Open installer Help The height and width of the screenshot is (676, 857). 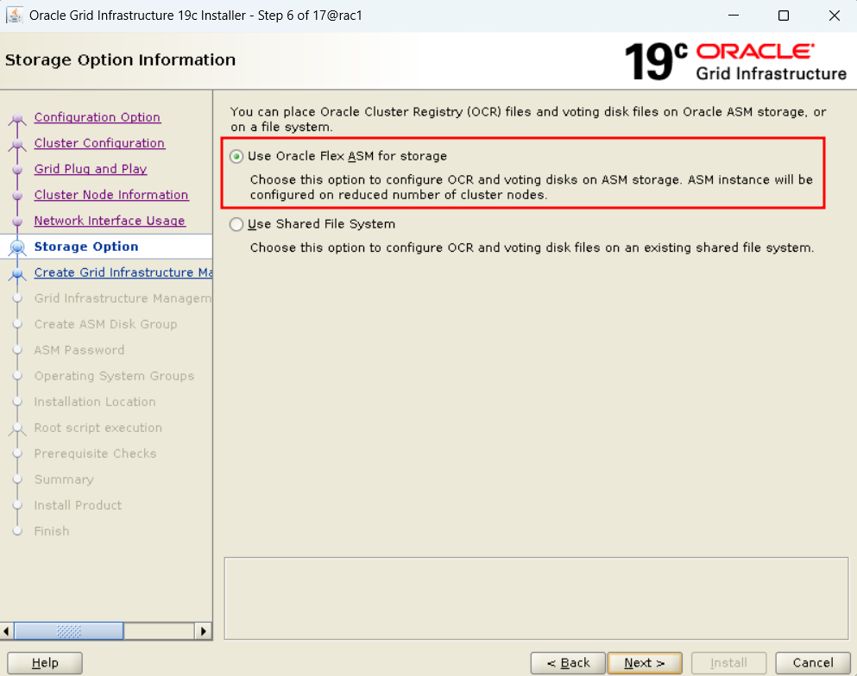(45, 663)
